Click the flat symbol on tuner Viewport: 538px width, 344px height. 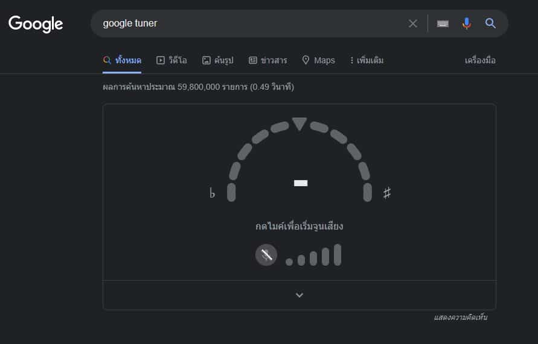[x=212, y=193]
